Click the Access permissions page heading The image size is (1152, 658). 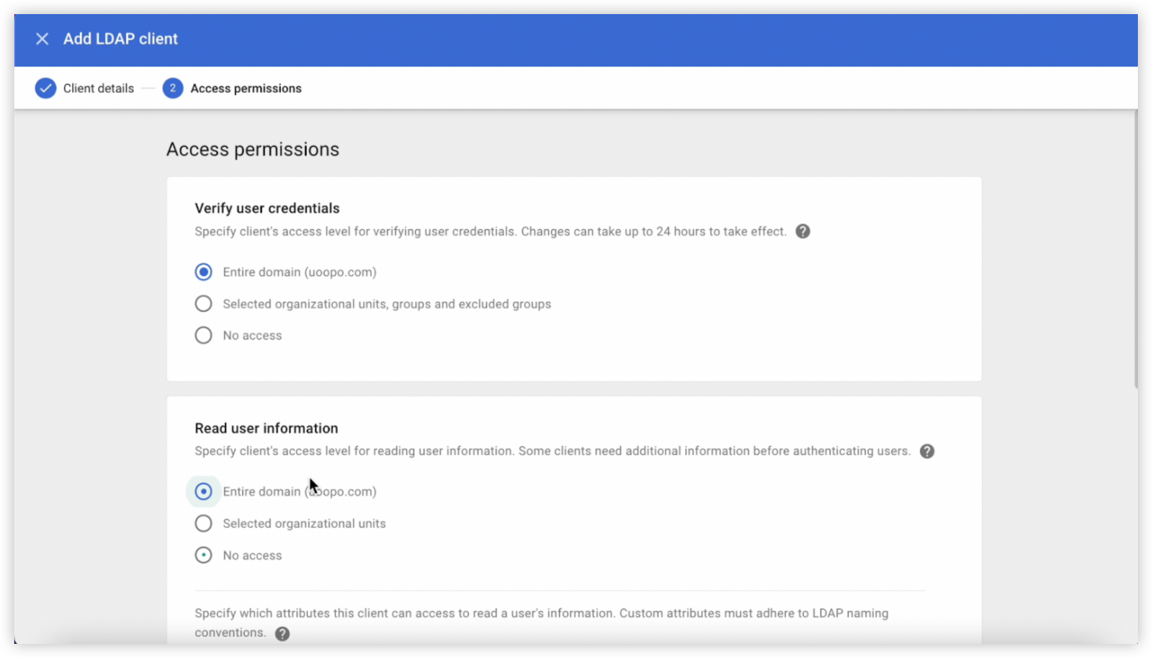coord(253,149)
